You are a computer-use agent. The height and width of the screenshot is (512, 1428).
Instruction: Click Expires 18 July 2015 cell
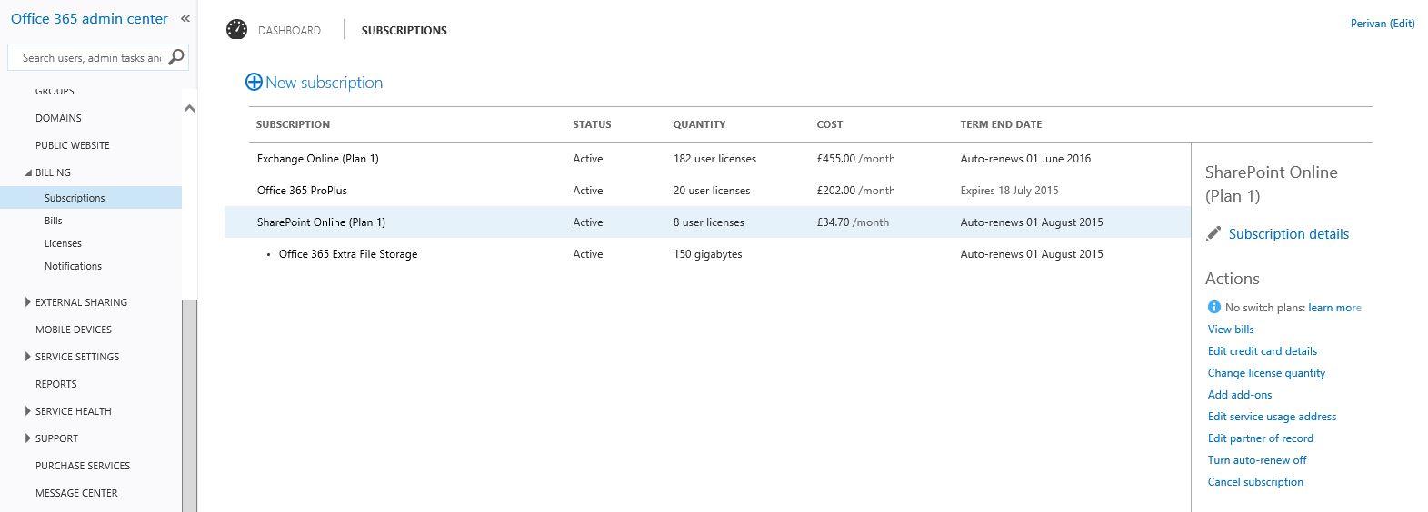coord(1009,191)
